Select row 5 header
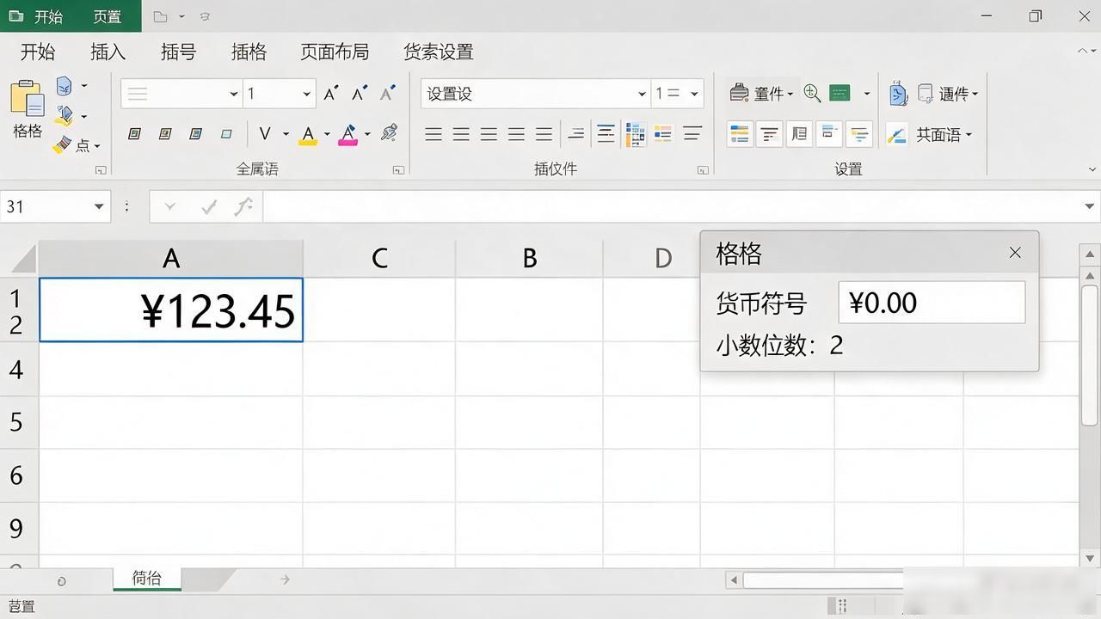1101x619 pixels. point(17,422)
